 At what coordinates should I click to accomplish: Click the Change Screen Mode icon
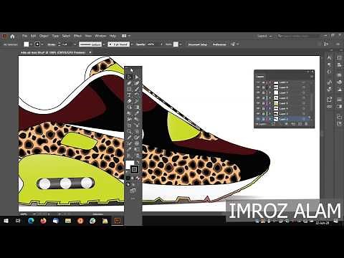(x=133, y=191)
